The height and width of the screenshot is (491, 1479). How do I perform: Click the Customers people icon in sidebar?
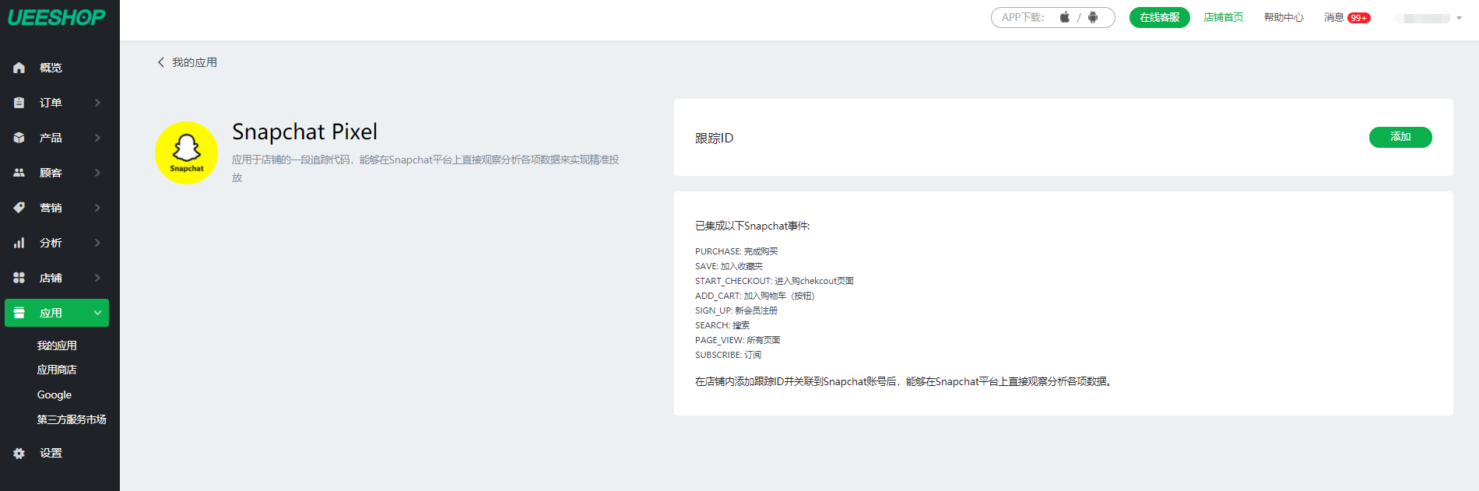tap(19, 173)
